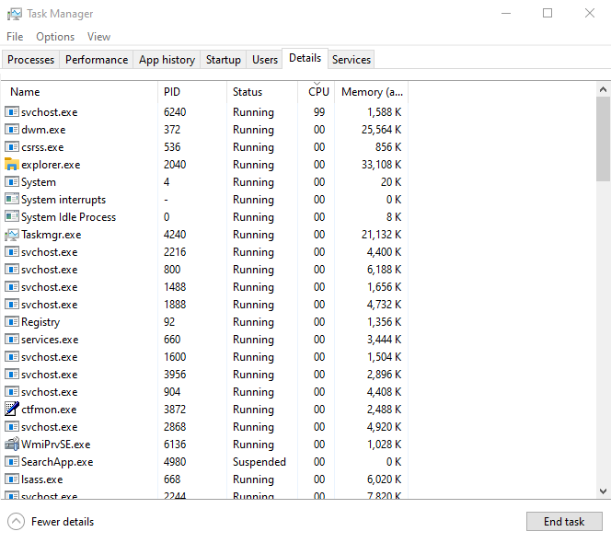Click the Registry process icon

[x=12, y=321]
